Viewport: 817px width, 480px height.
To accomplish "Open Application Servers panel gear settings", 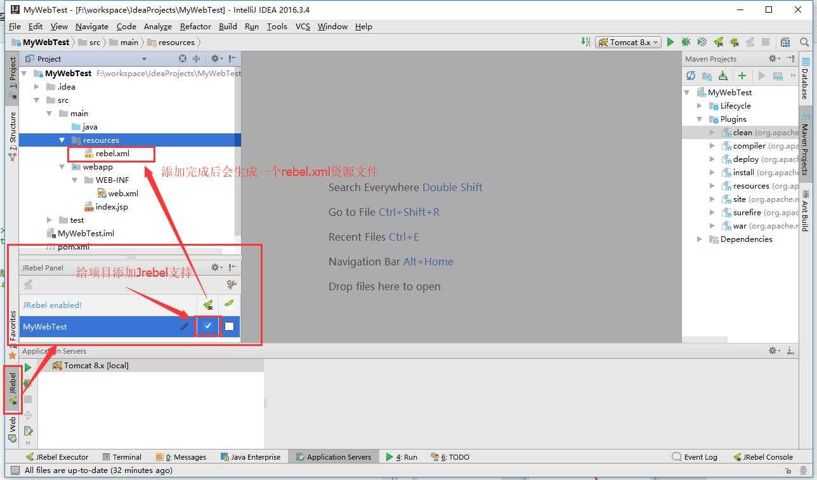I will 775,350.
